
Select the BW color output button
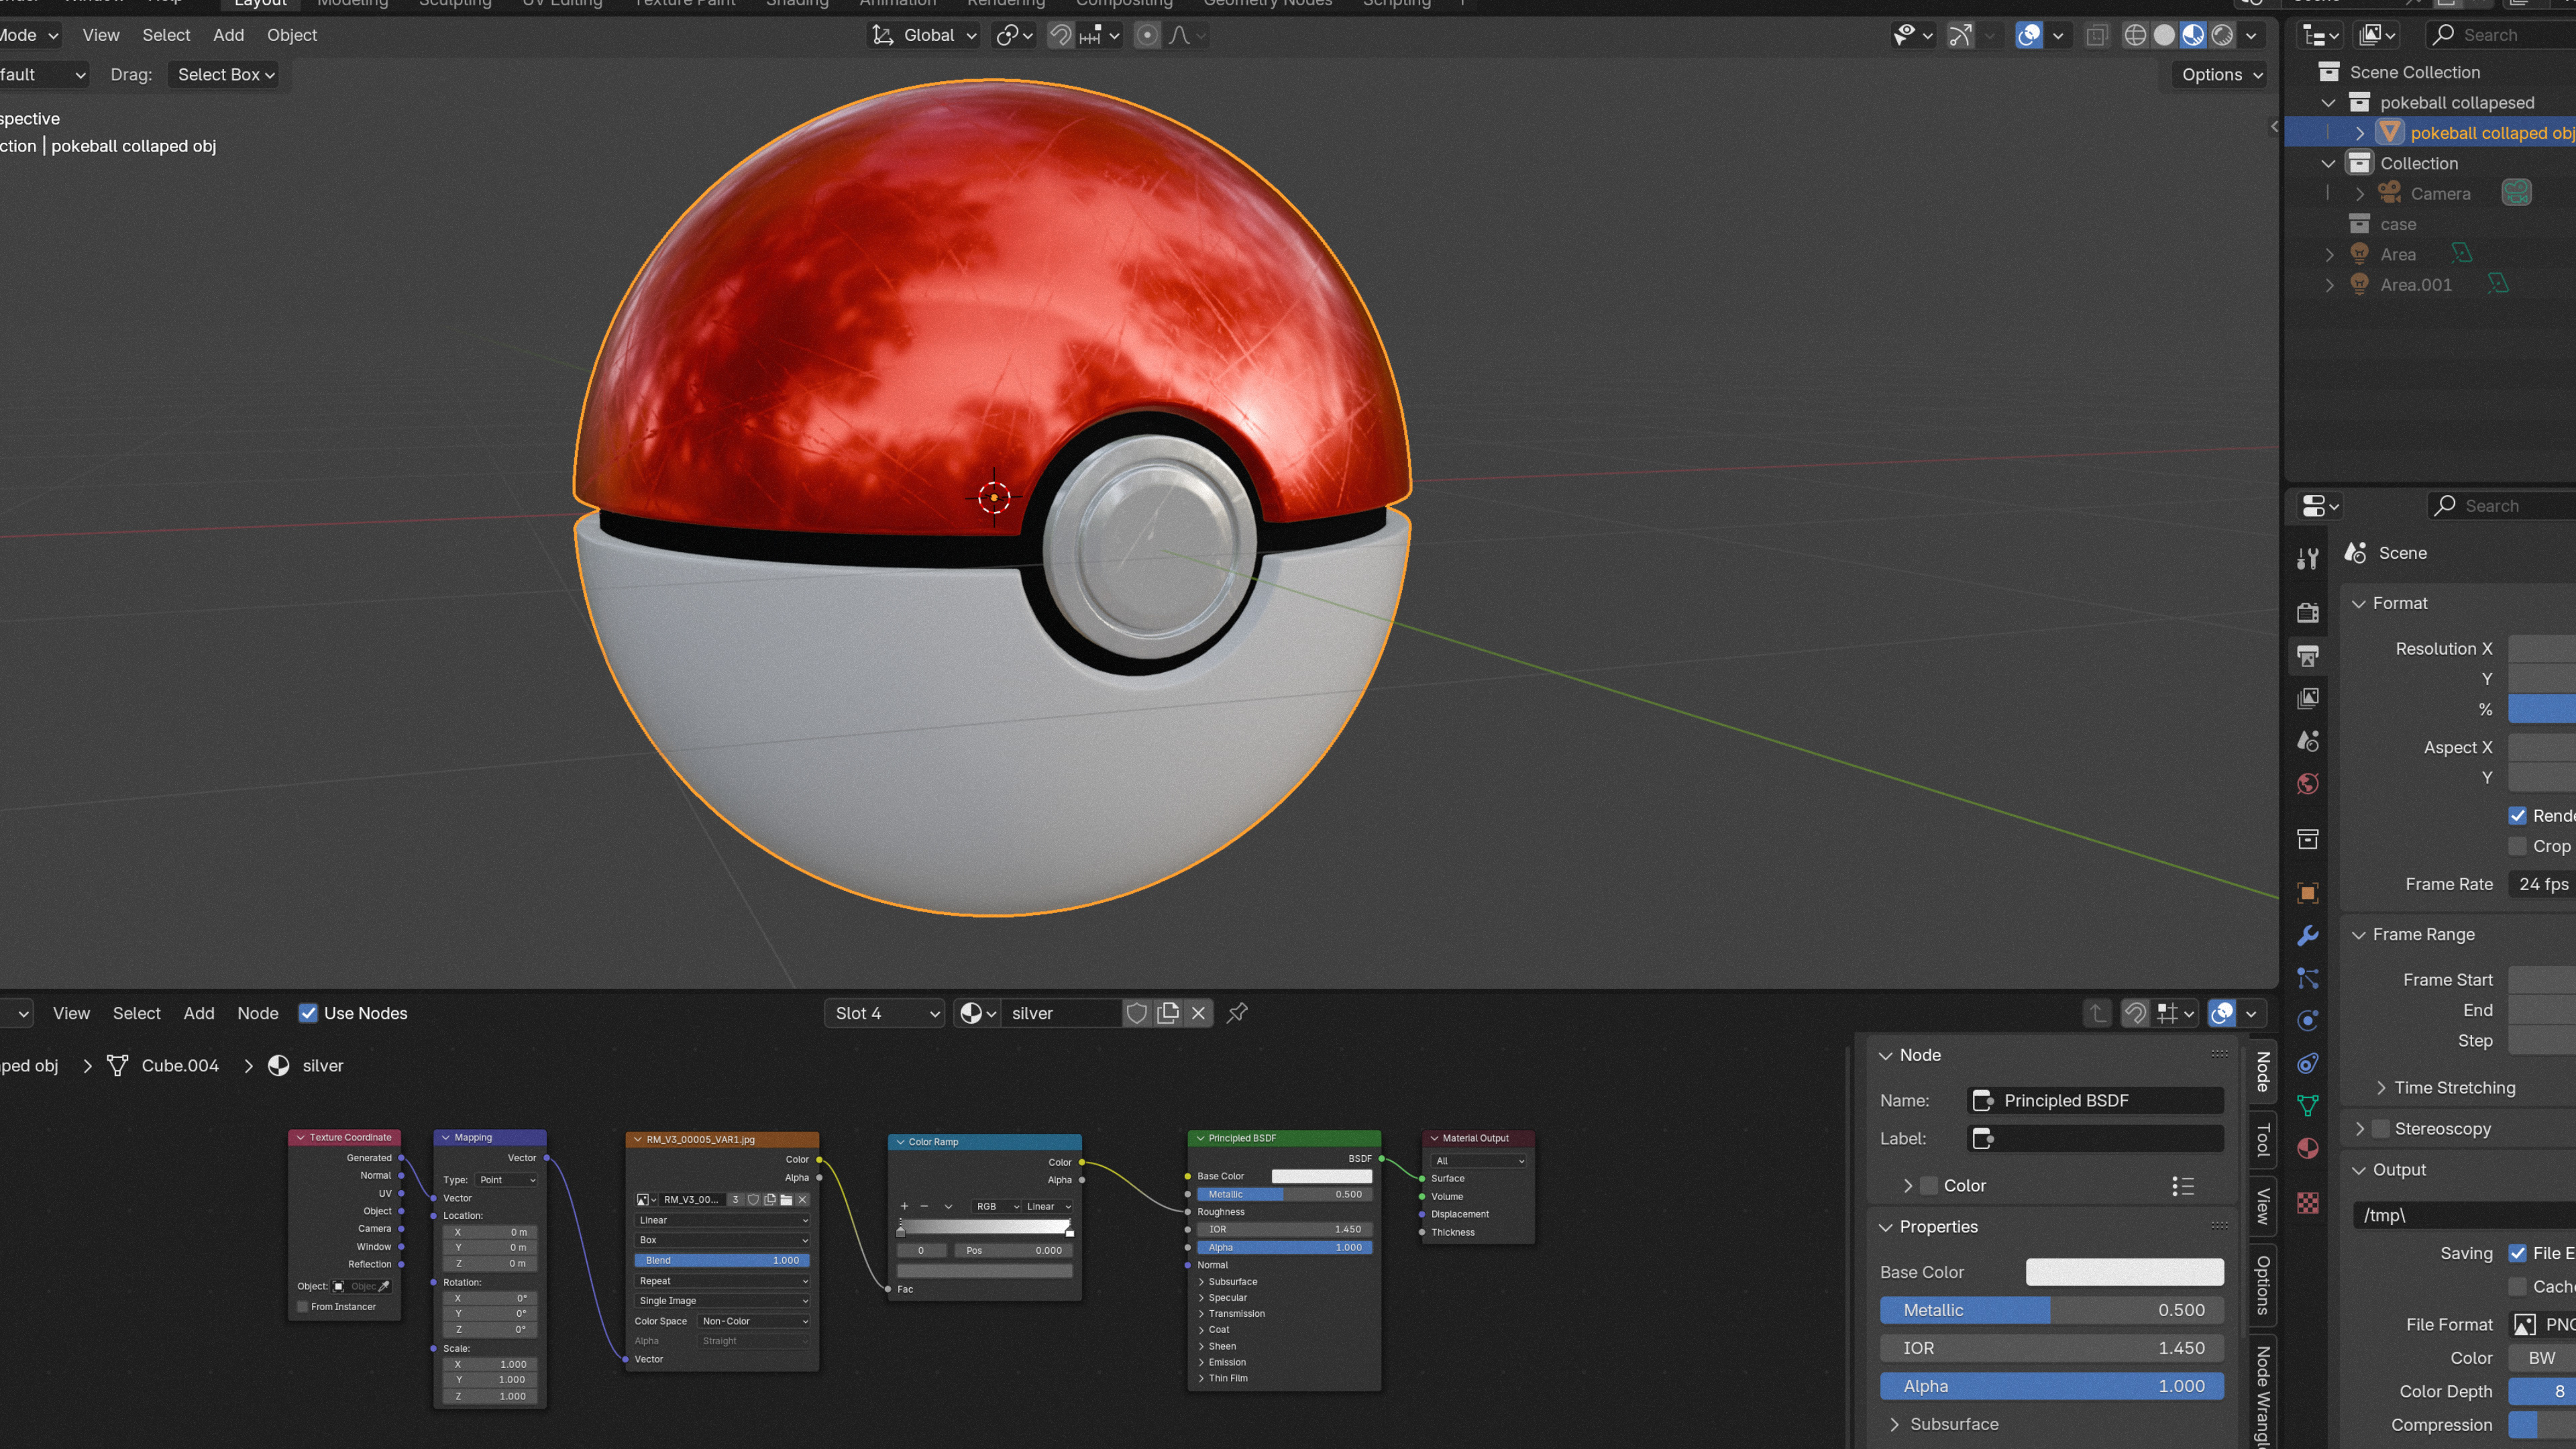coord(2541,1358)
